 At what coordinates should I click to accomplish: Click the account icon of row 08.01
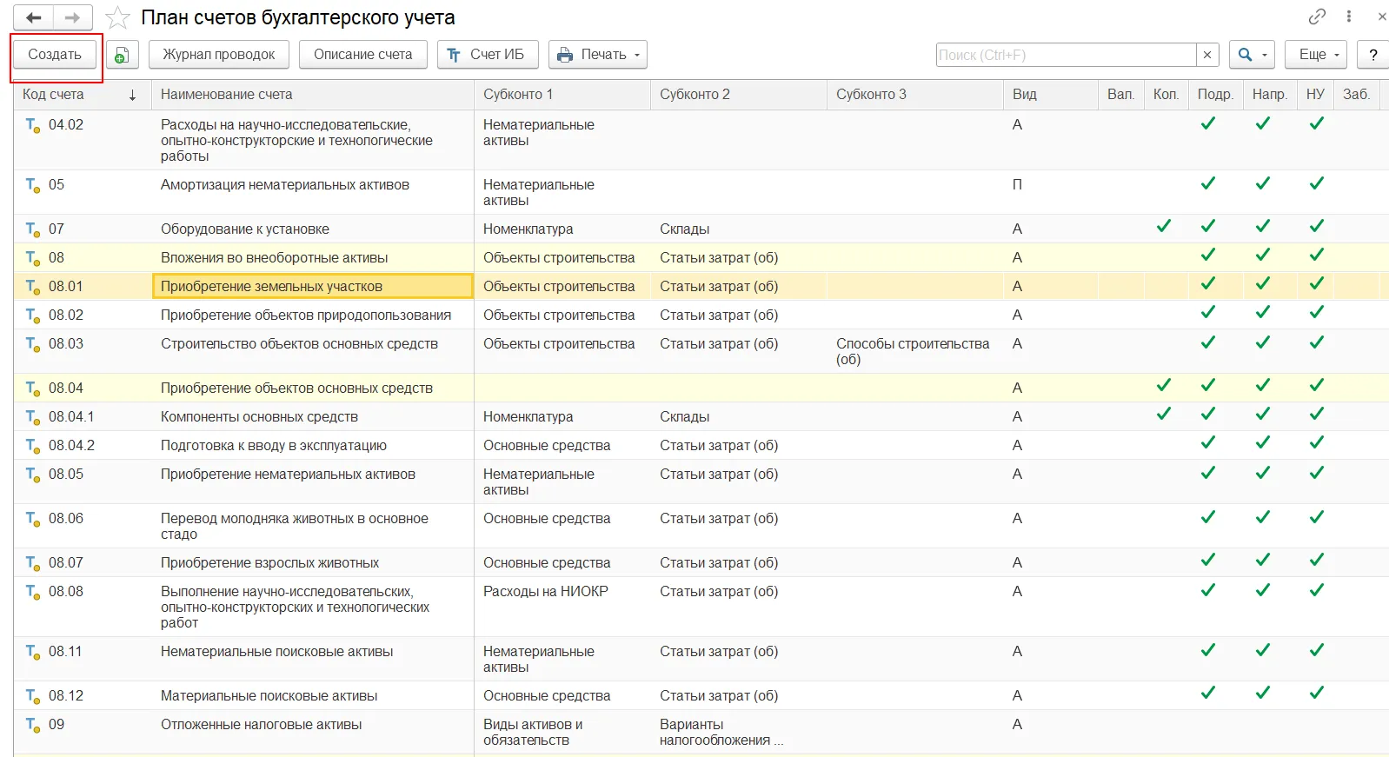(33, 287)
